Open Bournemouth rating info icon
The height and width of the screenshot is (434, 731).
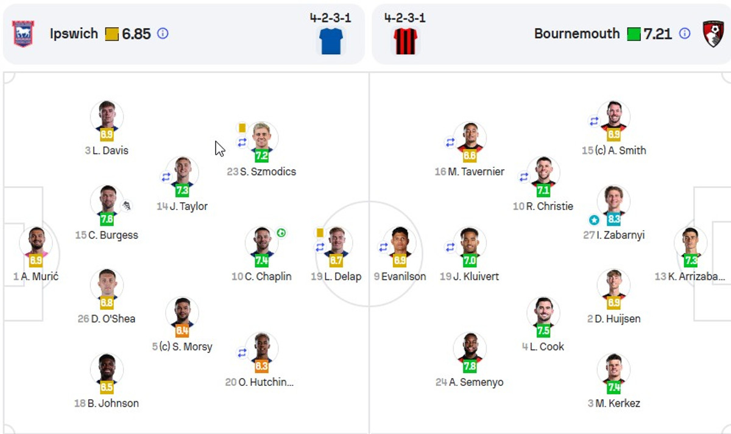[685, 33]
